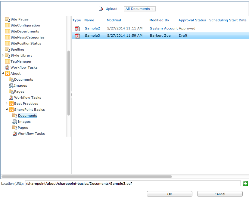Select highlighted Documents label under SharePoint Basics
This screenshot has height=201, width=249.
pyautogui.click(x=27, y=116)
